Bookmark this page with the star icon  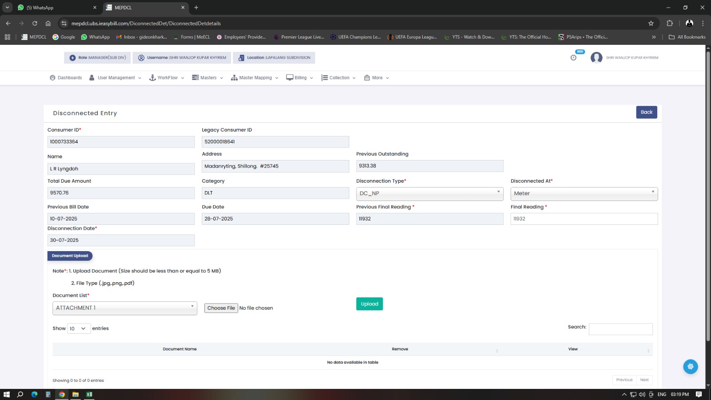coord(651,24)
